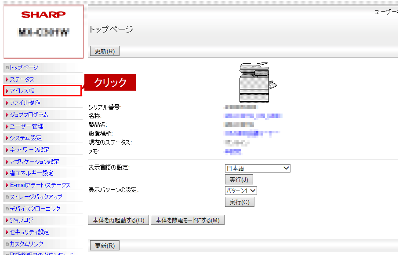
Task: Expand ジョブプログラム in the sidebar
Action: (x=29, y=114)
